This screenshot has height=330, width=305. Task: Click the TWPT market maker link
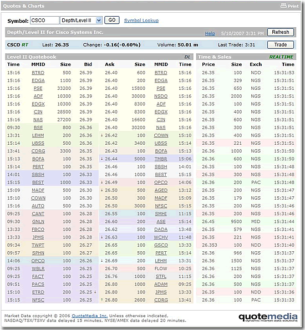coord(38,245)
